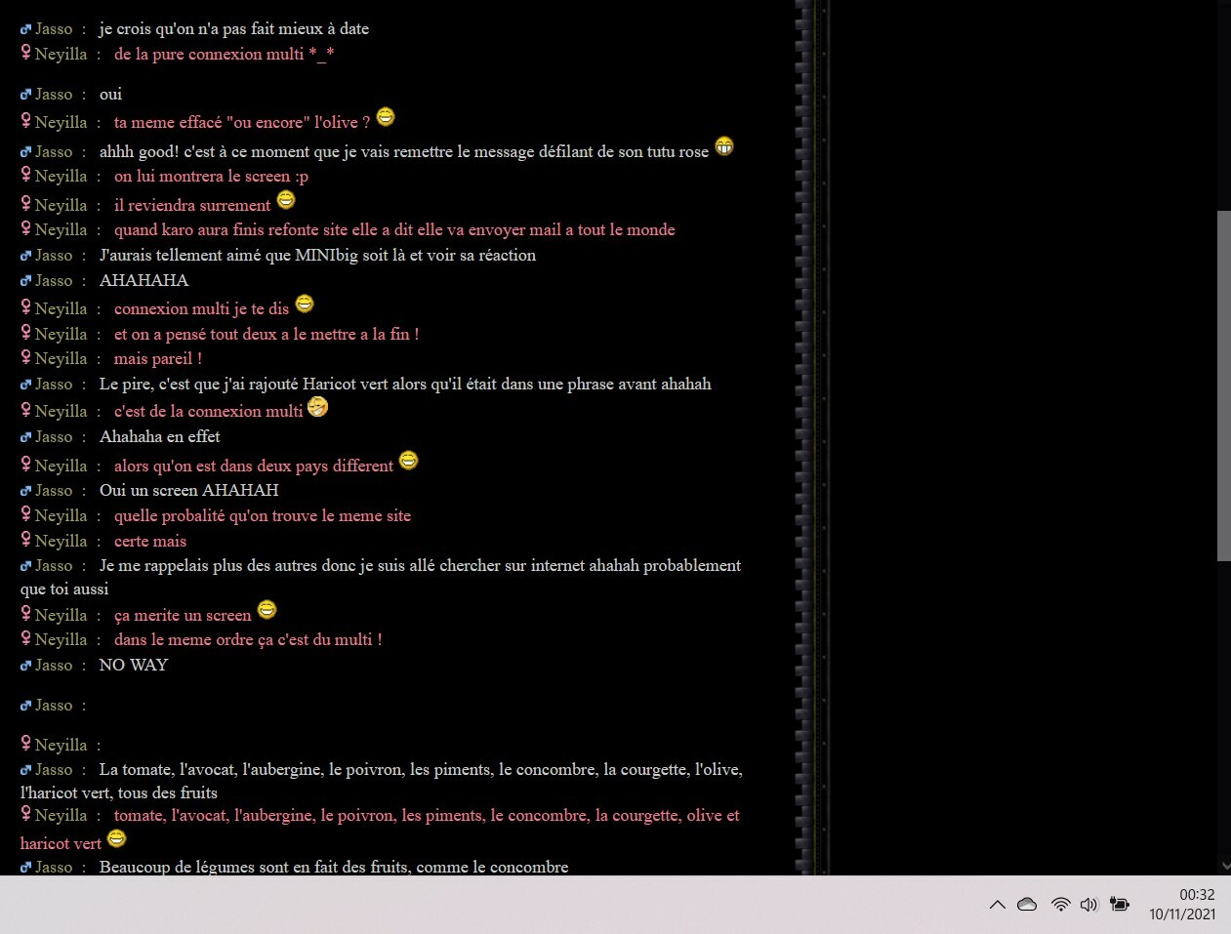
Task: Show hidden system tray icons chevron
Action: (997, 905)
